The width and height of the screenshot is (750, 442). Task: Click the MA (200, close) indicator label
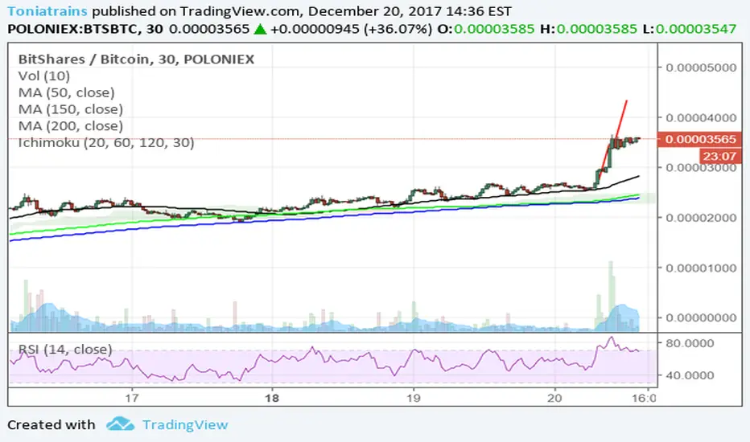[70, 126]
